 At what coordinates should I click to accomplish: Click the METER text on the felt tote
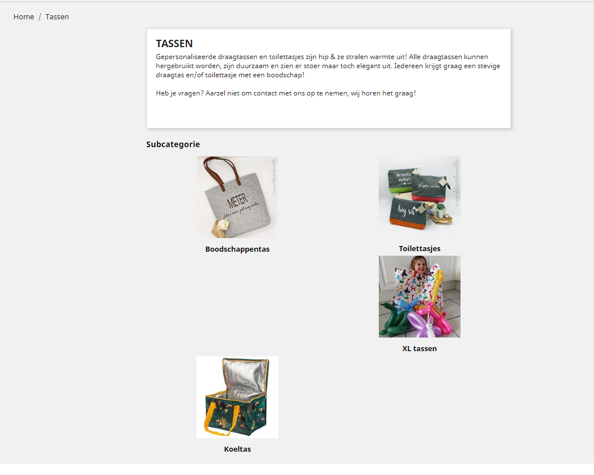(237, 199)
